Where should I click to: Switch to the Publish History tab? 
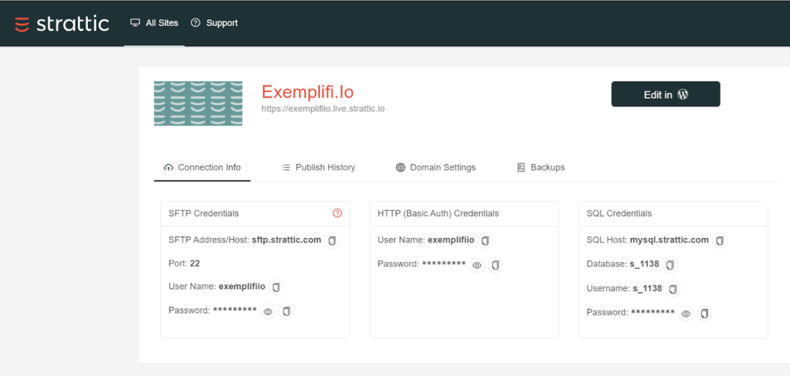319,168
